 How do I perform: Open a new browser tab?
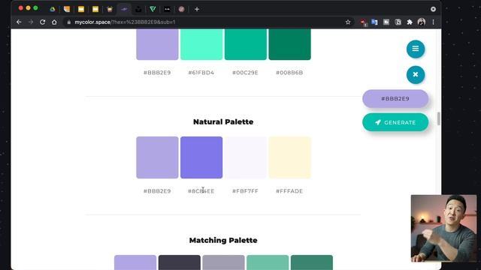pyautogui.click(x=197, y=9)
